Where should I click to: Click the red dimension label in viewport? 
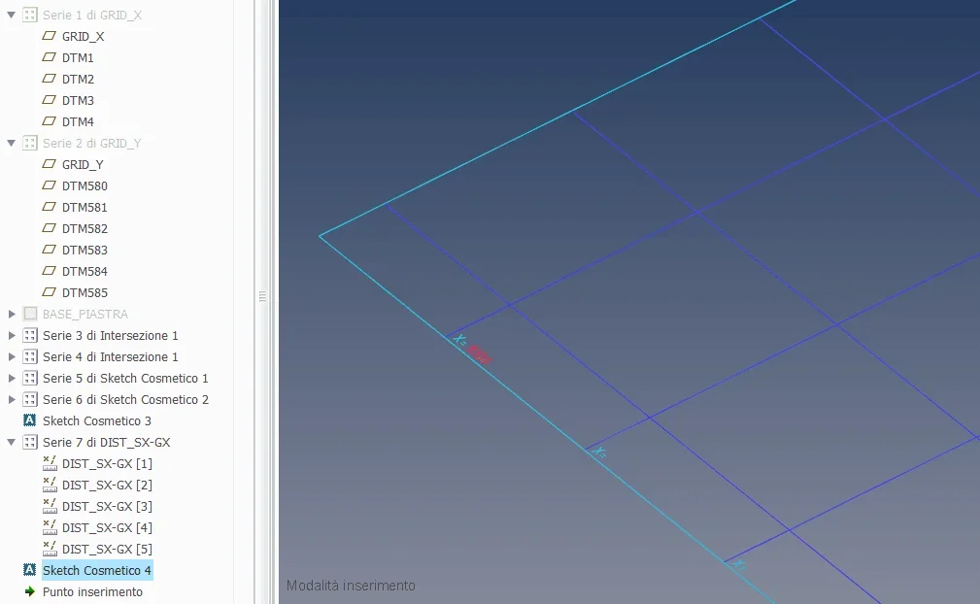click(479, 354)
